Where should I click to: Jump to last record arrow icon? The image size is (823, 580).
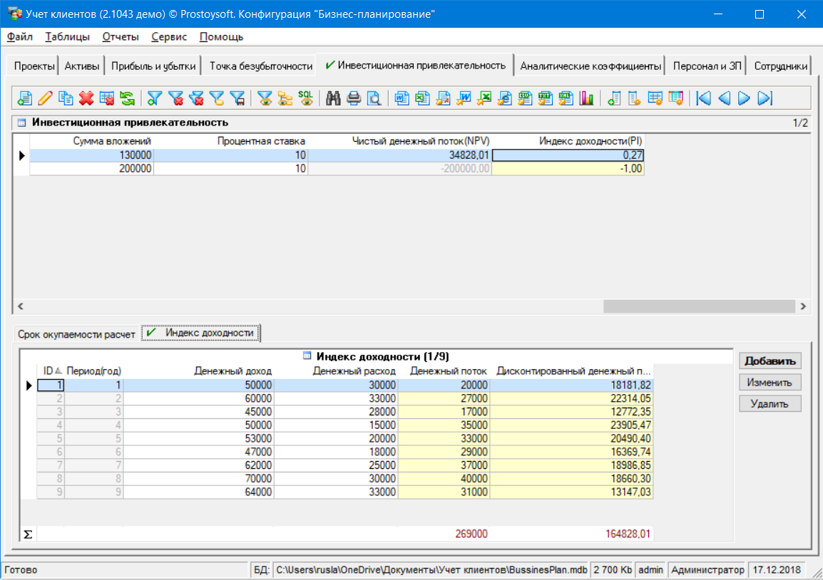pos(765,98)
